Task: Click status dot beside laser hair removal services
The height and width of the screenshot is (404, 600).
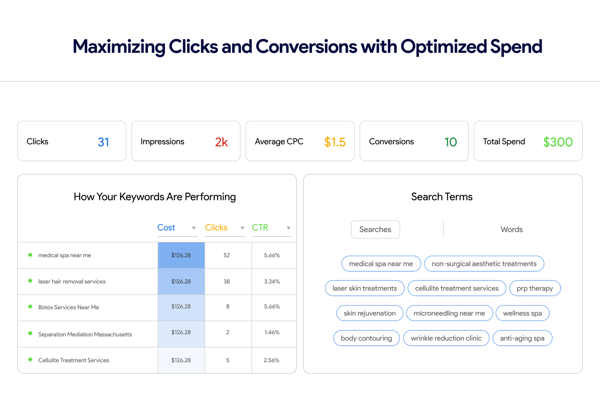Action: (30, 281)
